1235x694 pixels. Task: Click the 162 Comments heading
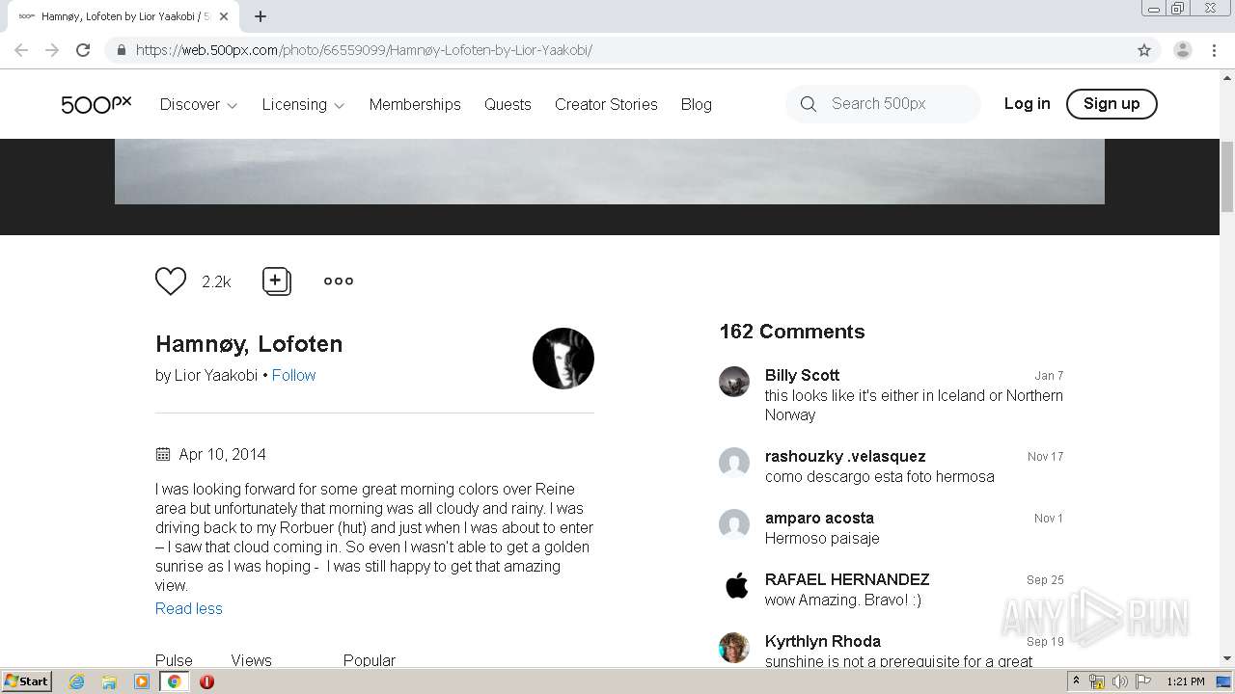pyautogui.click(x=792, y=332)
